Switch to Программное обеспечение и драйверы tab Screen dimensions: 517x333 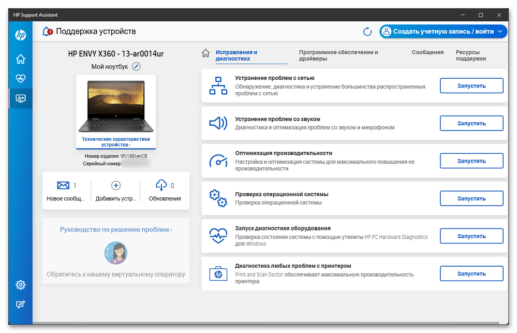338,55
